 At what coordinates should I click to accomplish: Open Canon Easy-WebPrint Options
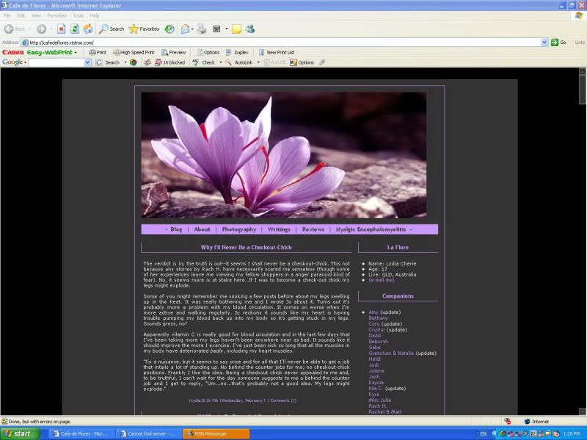click(x=208, y=52)
